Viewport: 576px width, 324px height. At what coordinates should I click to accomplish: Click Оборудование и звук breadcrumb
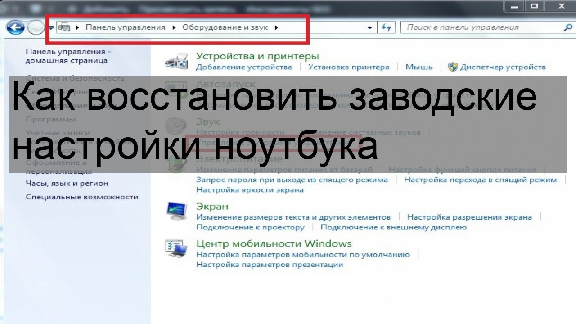tap(225, 27)
